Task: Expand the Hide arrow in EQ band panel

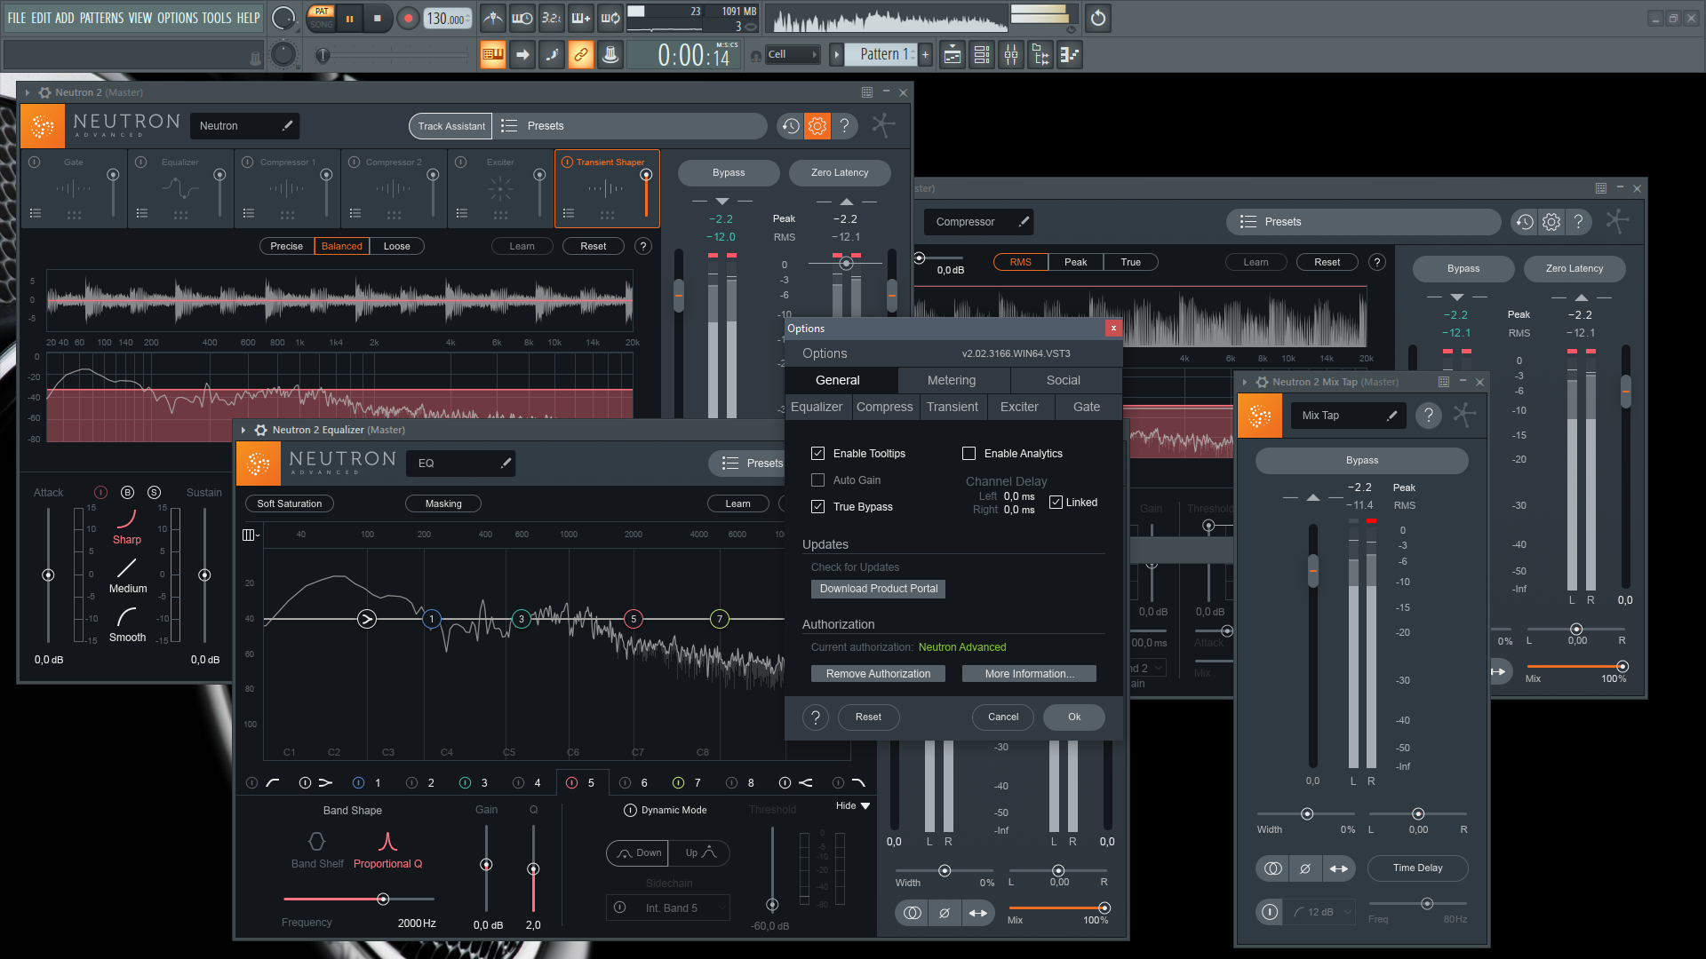Action: (x=865, y=806)
